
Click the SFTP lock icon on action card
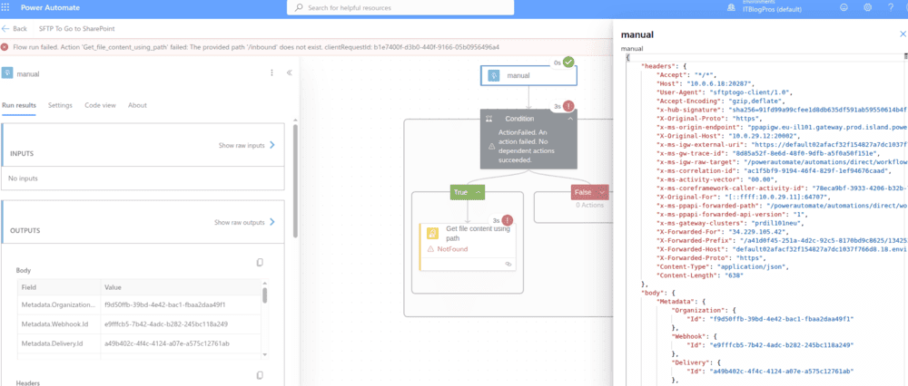pos(432,234)
